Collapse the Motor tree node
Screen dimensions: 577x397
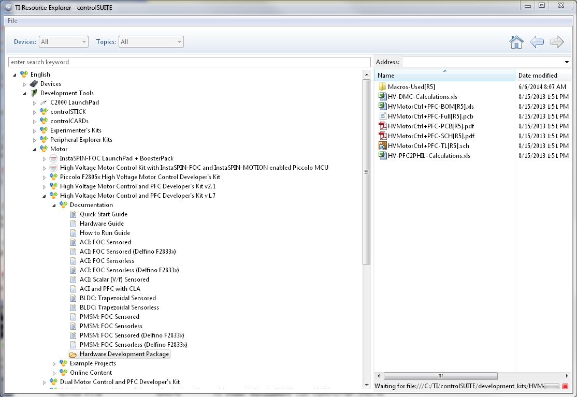click(35, 150)
